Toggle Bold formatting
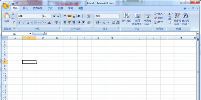This screenshot has width=201, height=100. [19, 23]
